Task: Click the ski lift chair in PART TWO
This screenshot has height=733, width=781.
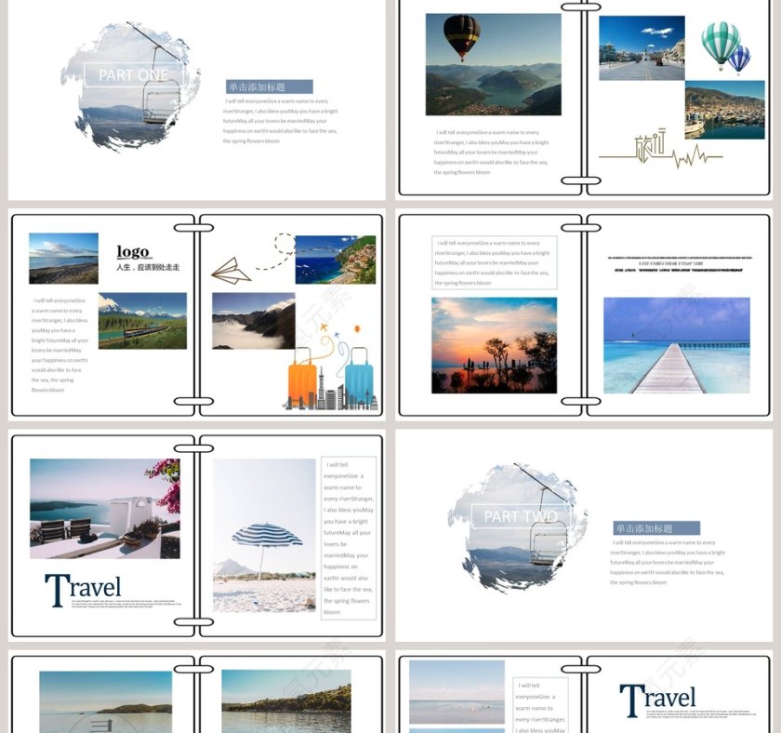Action: [x=546, y=544]
